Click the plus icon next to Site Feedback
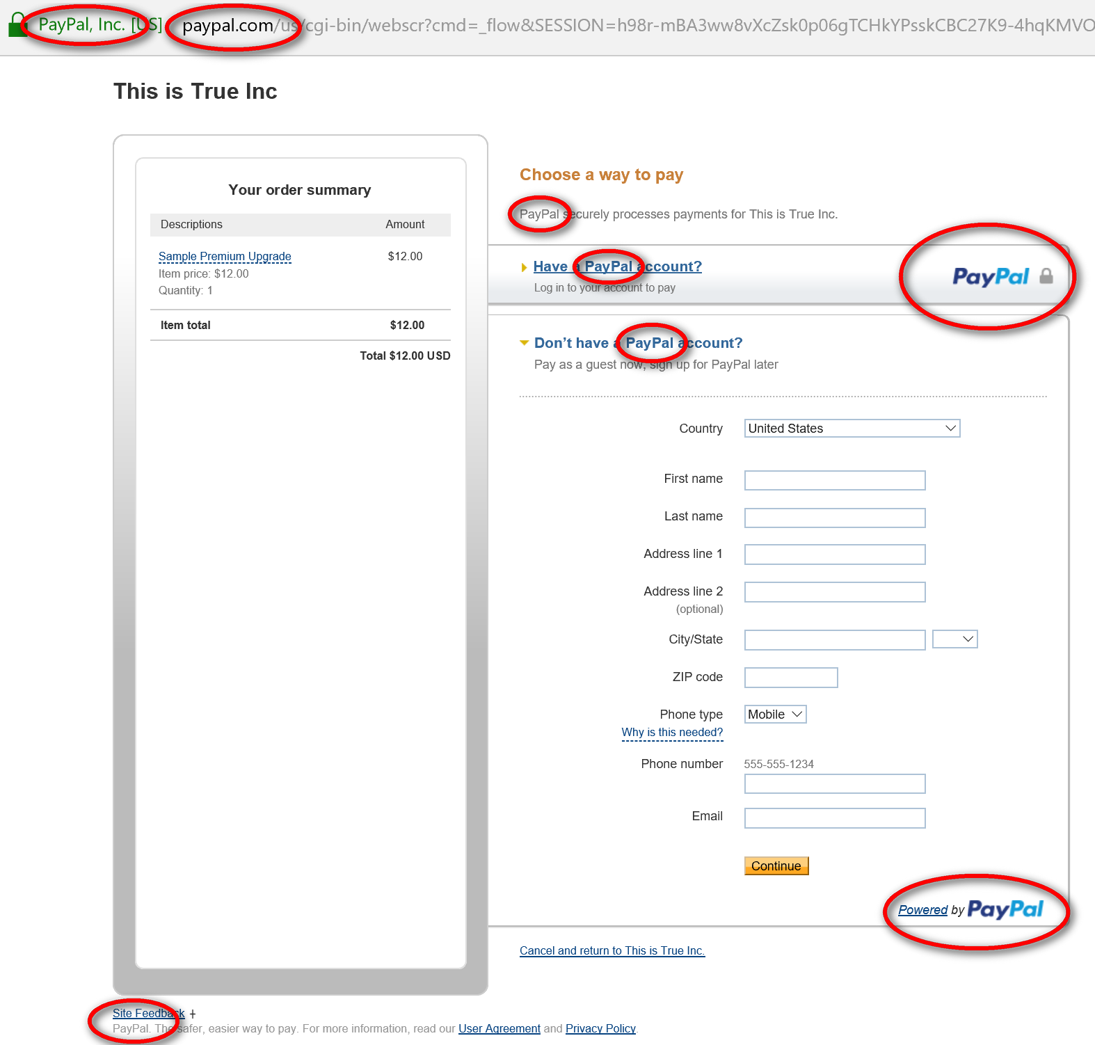 (193, 1014)
